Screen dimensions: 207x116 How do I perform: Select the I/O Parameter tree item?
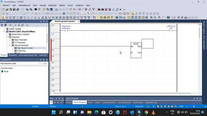point(20,43)
